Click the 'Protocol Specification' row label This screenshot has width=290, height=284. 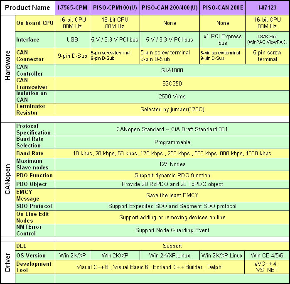coord(35,130)
